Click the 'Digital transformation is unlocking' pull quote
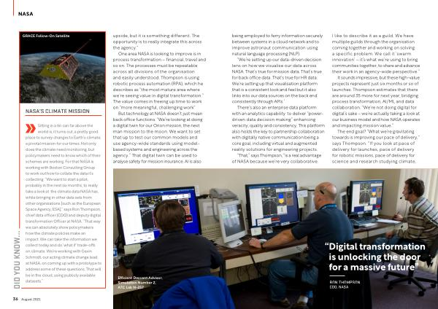Screen dimensions: 438x309 click(375, 257)
